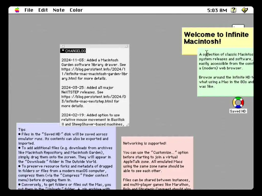
Task: Select the Saved HD disk icon
Action: click(x=238, y=103)
